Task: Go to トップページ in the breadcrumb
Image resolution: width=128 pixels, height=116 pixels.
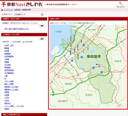Action: [8, 10]
